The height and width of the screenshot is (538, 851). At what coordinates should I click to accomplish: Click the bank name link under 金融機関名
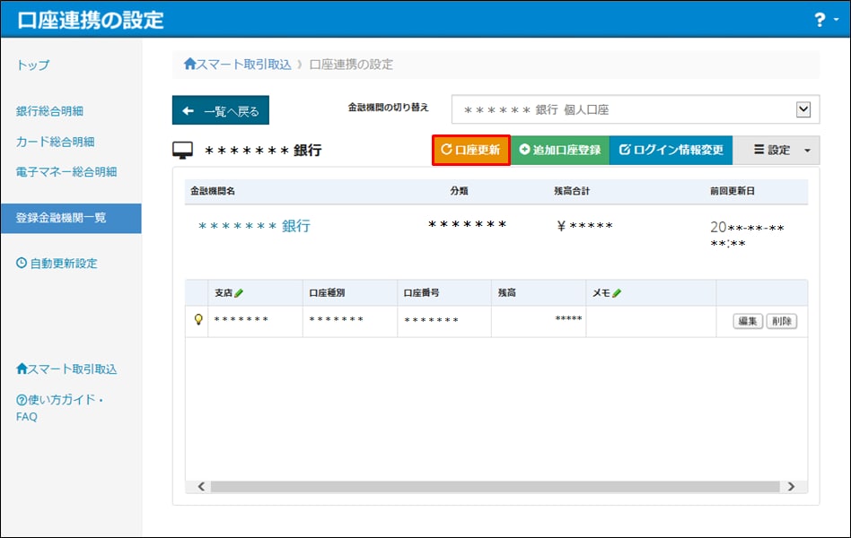click(254, 226)
